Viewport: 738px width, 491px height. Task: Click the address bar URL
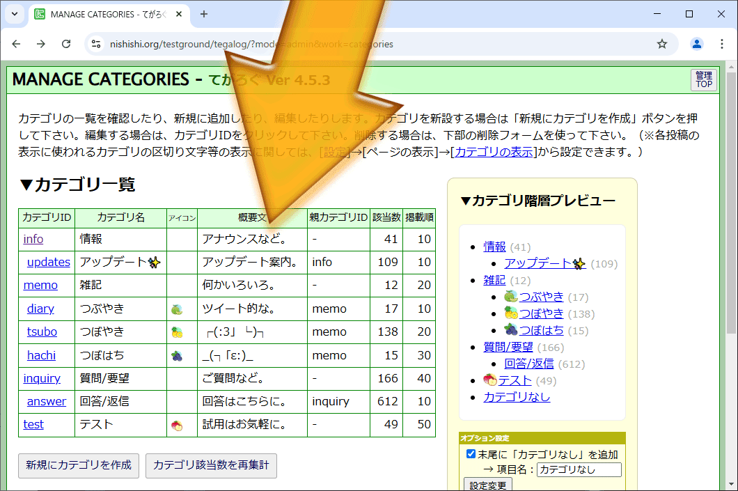[251, 44]
